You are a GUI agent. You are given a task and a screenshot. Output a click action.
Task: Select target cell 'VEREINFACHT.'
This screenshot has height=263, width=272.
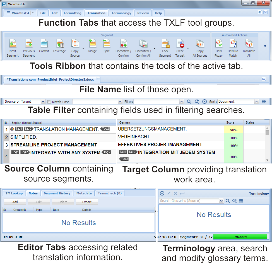pos(170,137)
